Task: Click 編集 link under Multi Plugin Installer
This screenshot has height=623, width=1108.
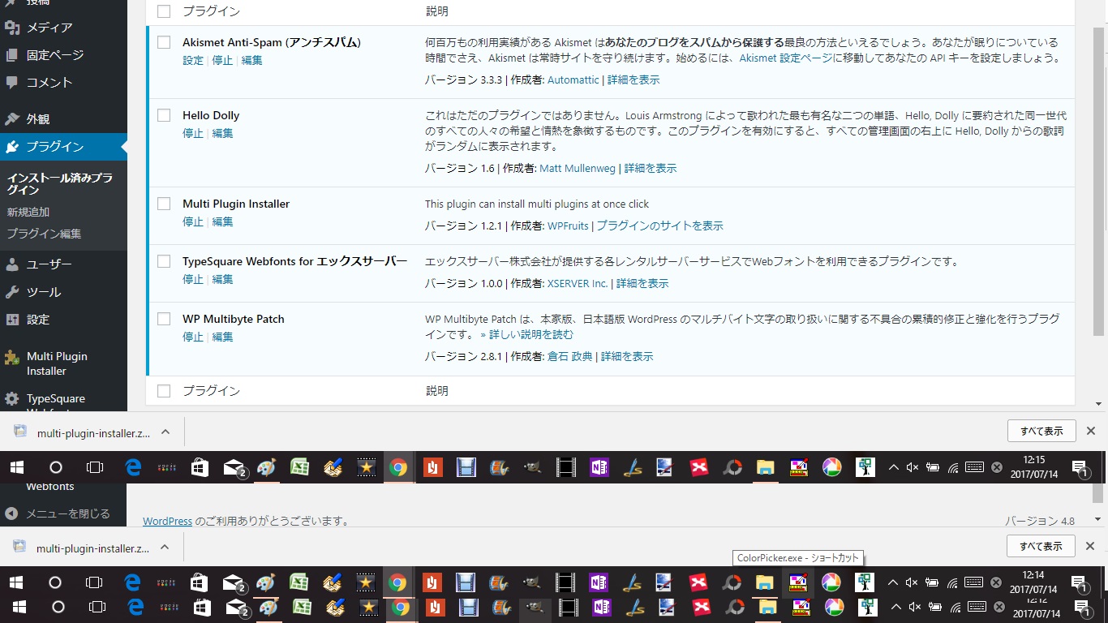Action: click(222, 221)
